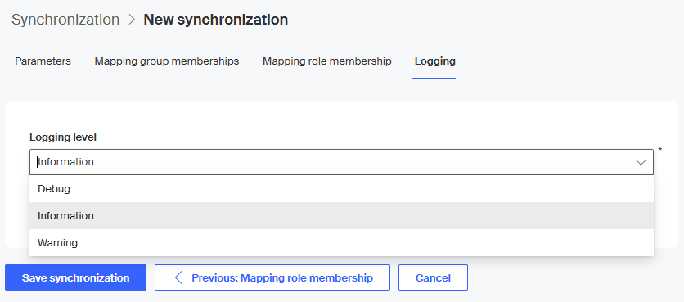Click the left chevron icon in Previous button
Screen dimensions: 684x302
178,277
